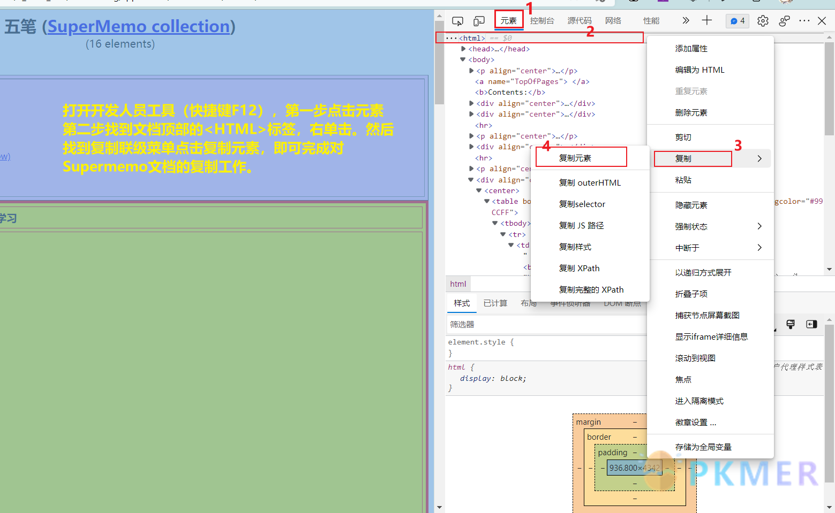Select 滚动到视图
Viewport: 835px width, 513px height.
point(710,358)
